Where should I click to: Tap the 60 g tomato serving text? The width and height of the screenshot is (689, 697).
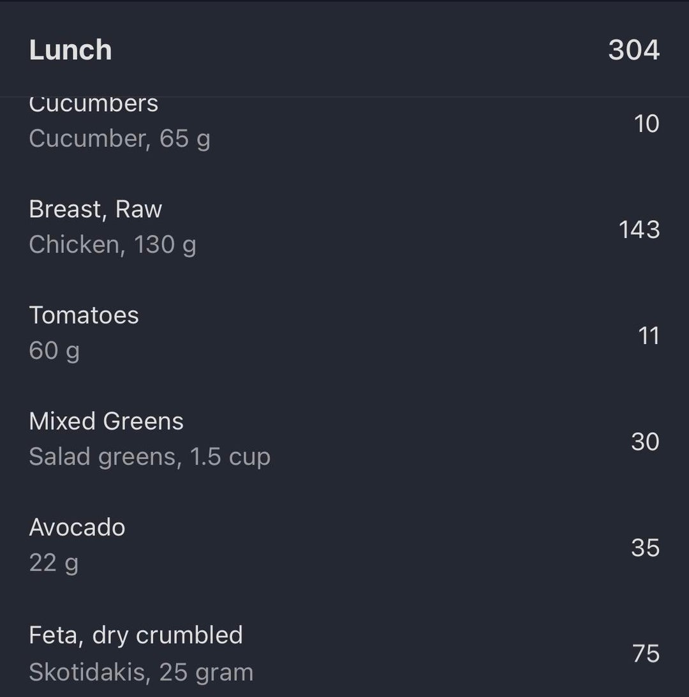pos(54,350)
